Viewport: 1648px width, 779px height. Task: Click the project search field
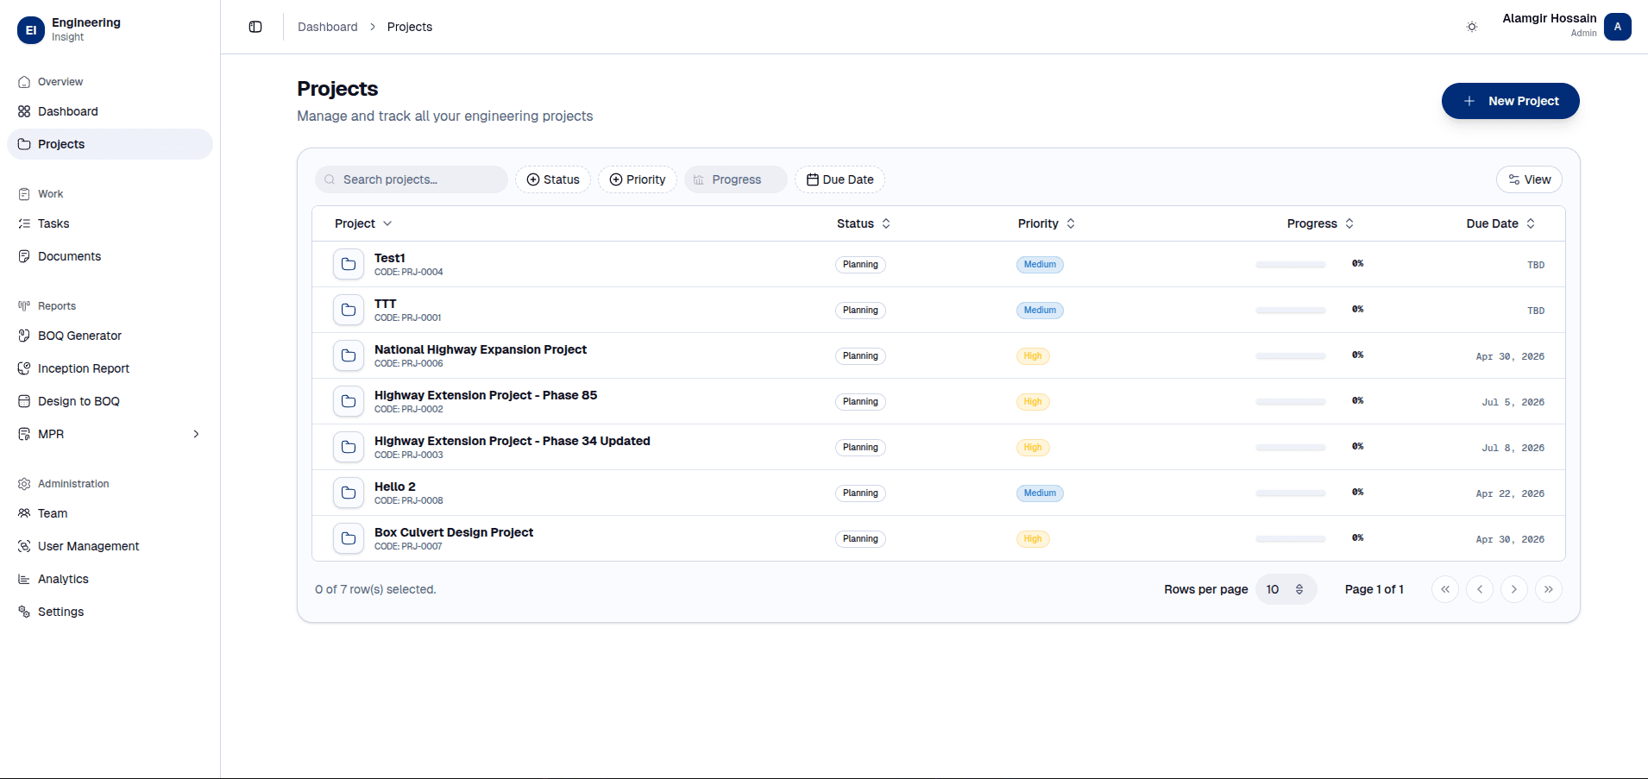click(x=412, y=179)
